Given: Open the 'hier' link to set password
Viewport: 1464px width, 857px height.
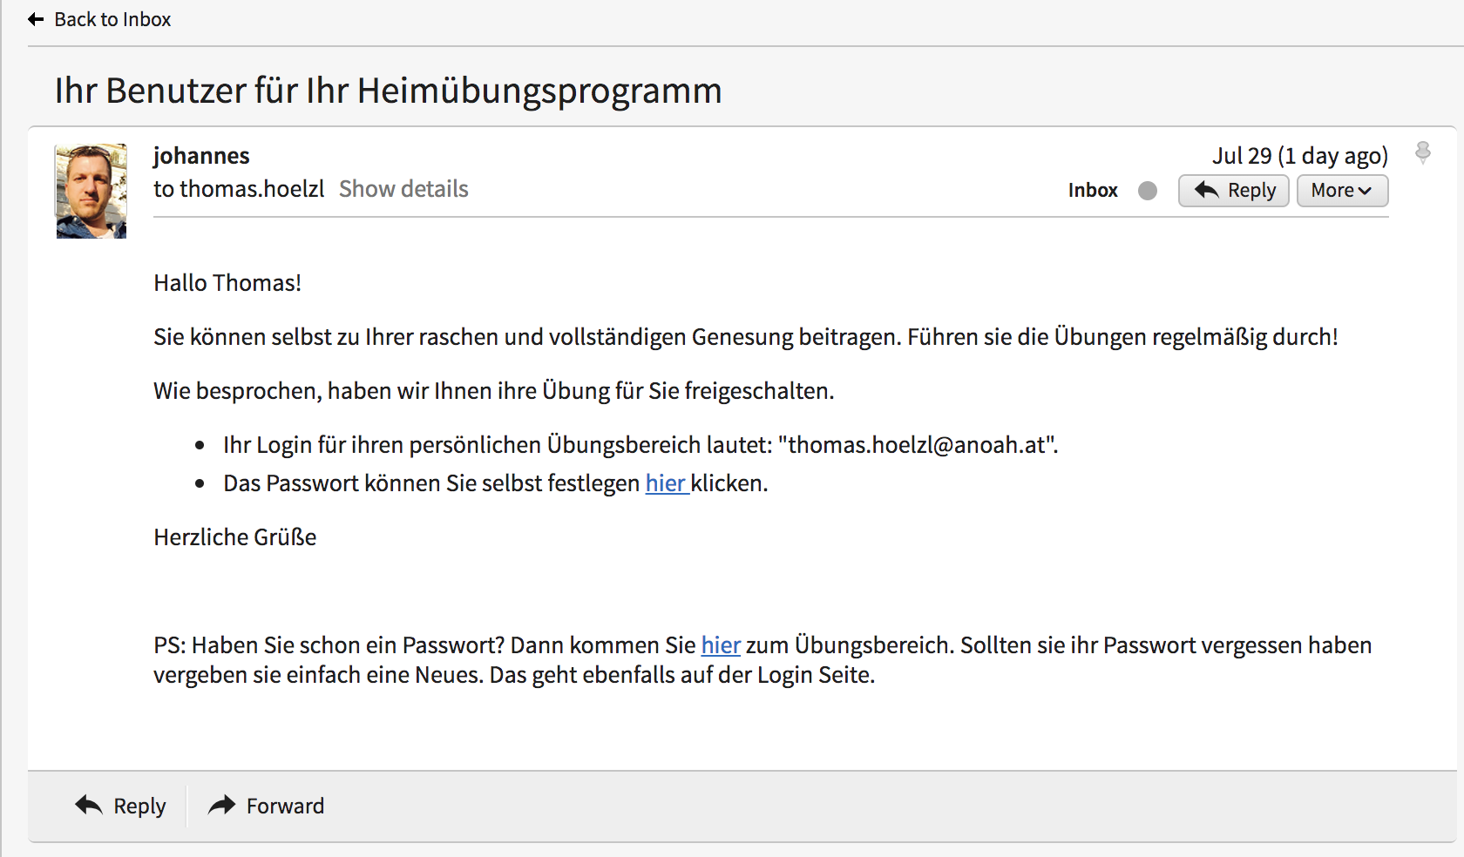Looking at the screenshot, I should click(666, 483).
